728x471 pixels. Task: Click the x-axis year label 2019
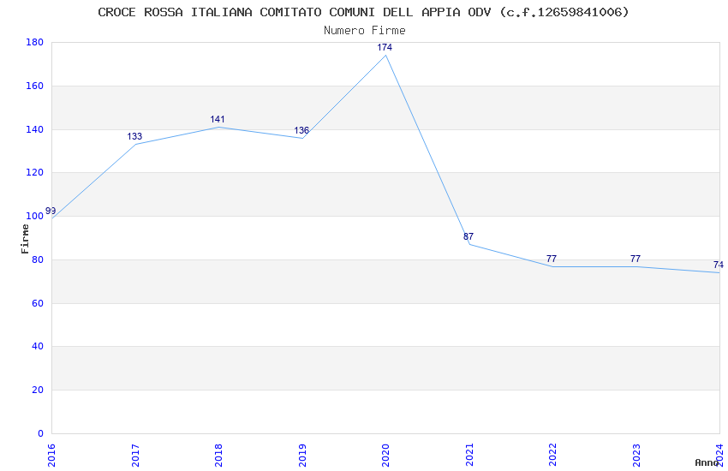pyautogui.click(x=301, y=456)
